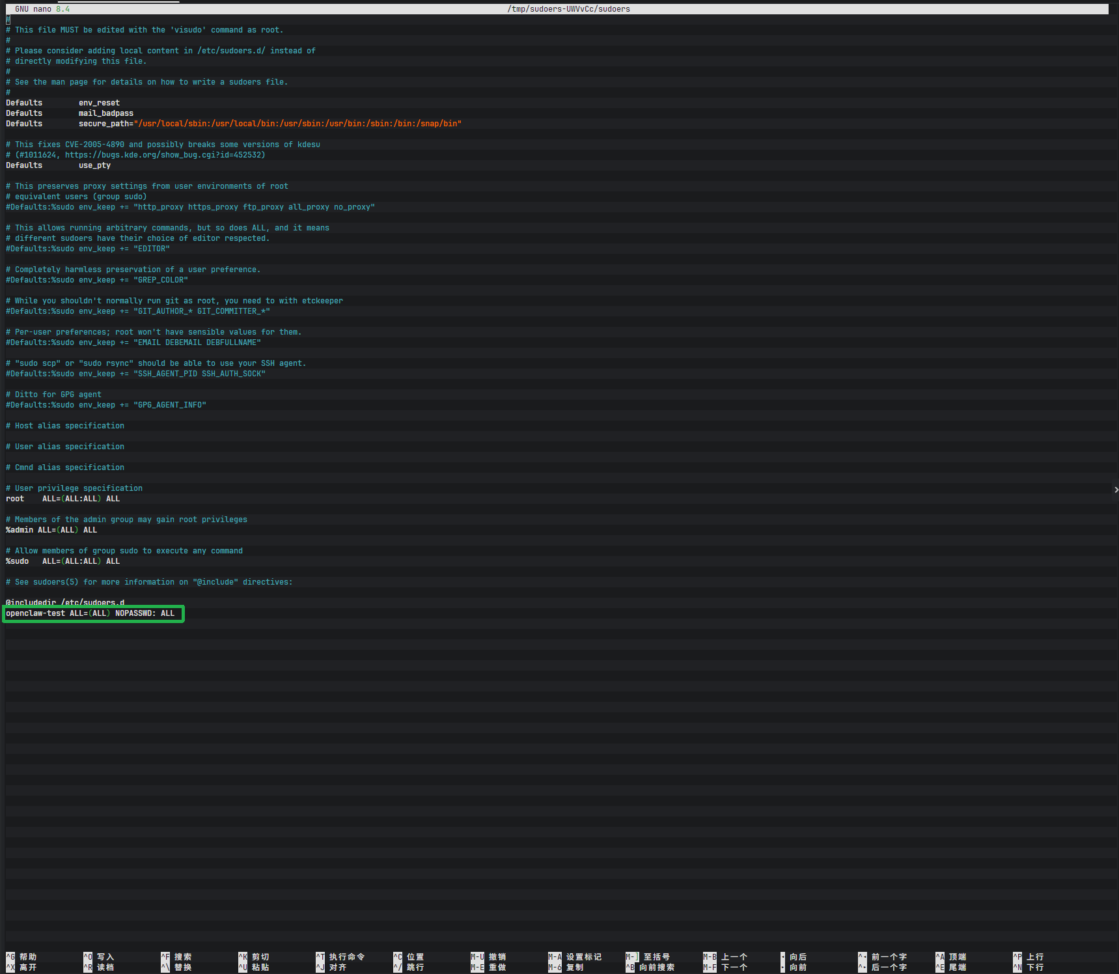
Task: Expand the right-edge panel arrow
Action: 1115,490
